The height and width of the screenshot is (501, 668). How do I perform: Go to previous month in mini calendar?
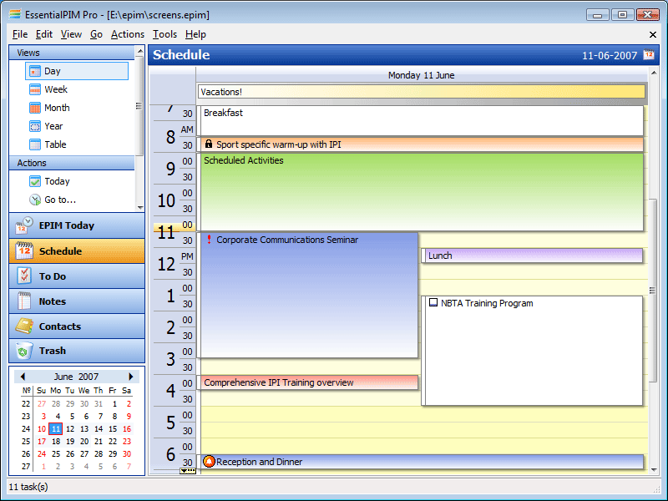pyautogui.click(x=23, y=377)
